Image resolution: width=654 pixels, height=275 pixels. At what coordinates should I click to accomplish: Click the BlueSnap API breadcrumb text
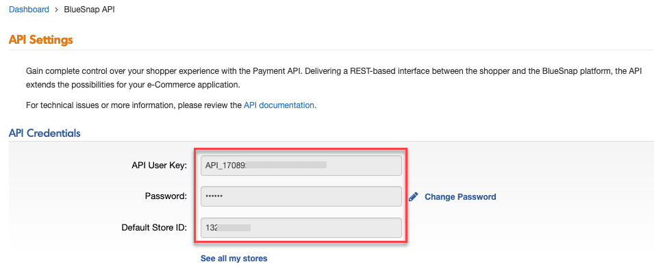click(x=89, y=9)
